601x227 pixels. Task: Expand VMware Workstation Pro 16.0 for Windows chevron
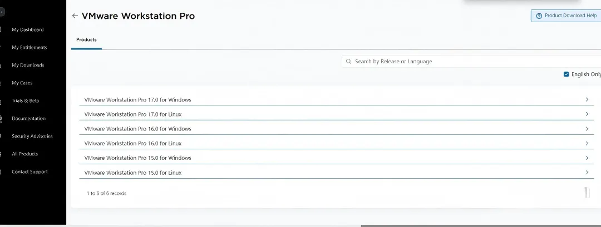pyautogui.click(x=587, y=129)
